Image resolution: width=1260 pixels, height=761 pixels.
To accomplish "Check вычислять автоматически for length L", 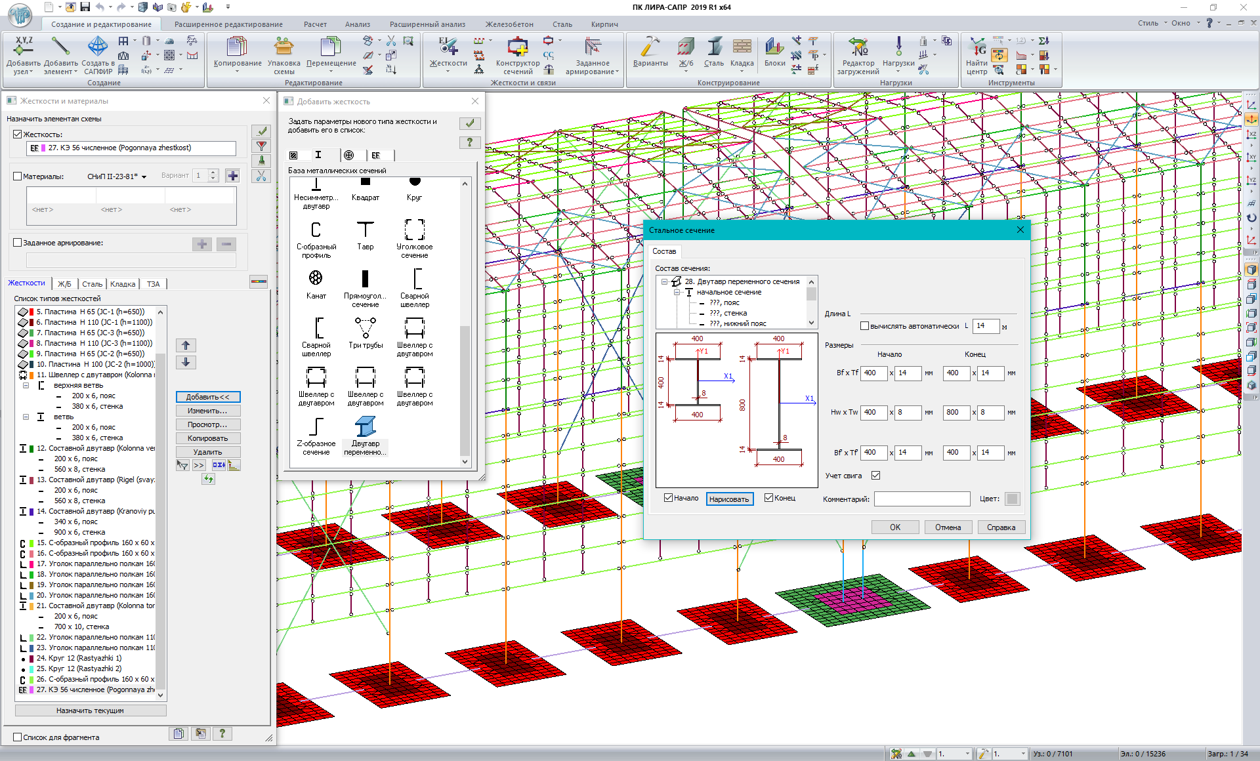I will [x=864, y=326].
